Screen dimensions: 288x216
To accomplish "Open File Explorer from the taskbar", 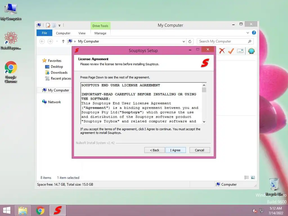I will (23, 210).
